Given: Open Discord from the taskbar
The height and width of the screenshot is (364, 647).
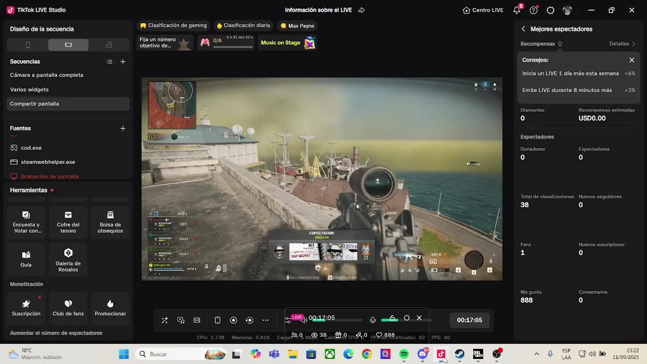Looking at the screenshot, I should [423, 354].
